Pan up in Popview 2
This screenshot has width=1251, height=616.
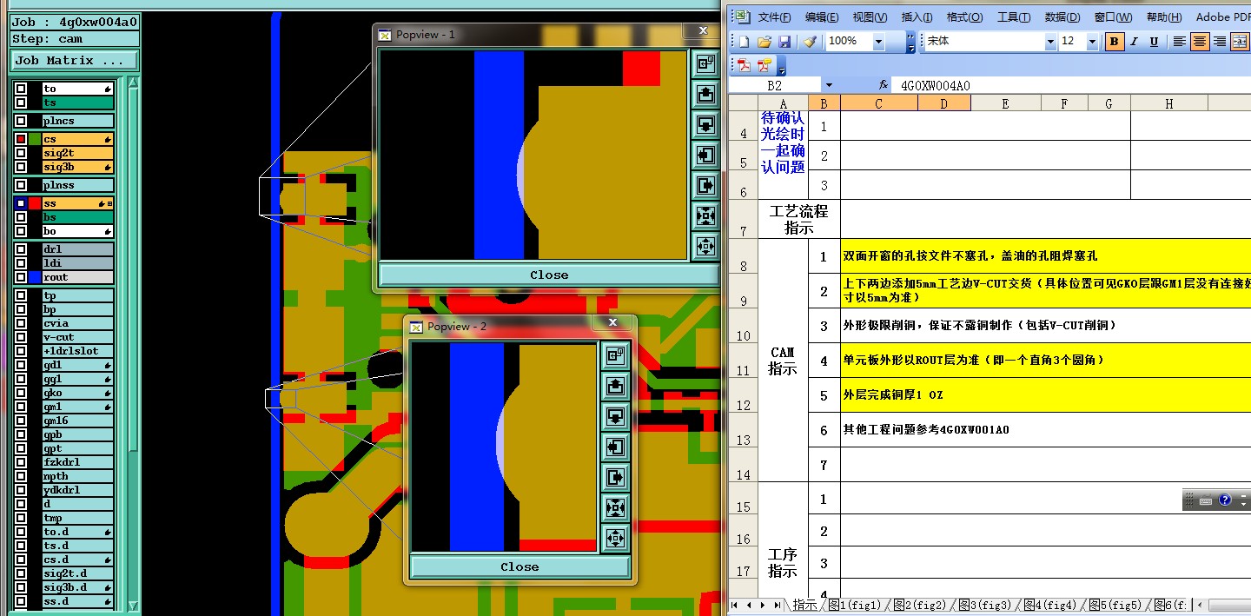(x=615, y=386)
